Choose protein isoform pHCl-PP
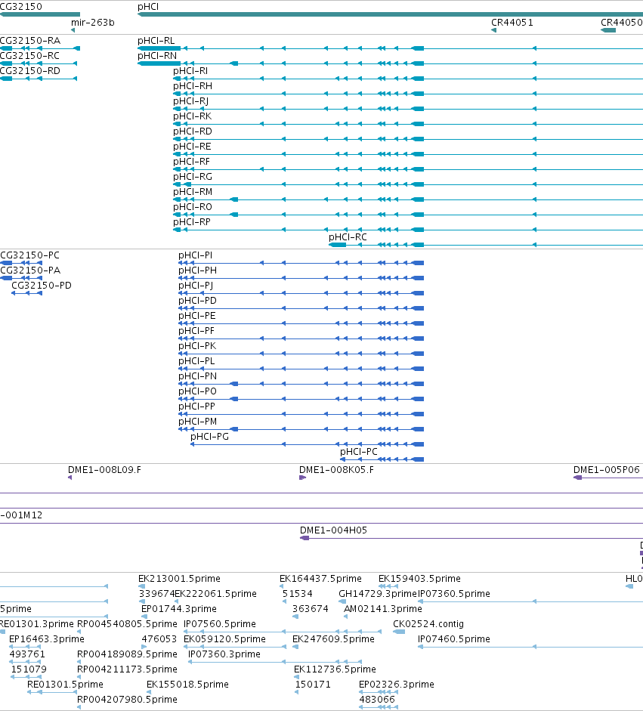The height and width of the screenshot is (711, 643). coord(196,407)
